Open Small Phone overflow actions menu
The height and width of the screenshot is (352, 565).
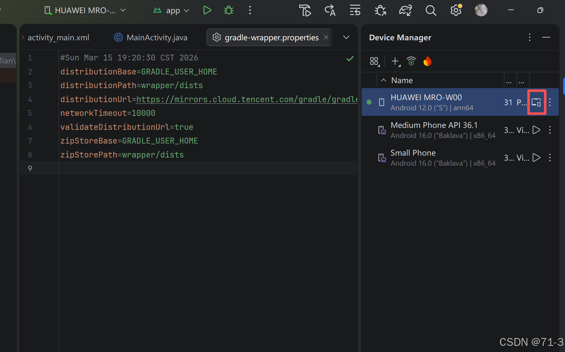point(550,158)
